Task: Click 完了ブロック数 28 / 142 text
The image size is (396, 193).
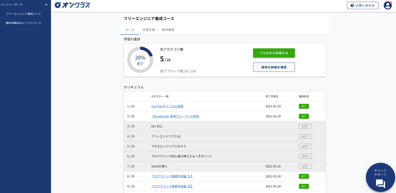Action: [178, 71]
